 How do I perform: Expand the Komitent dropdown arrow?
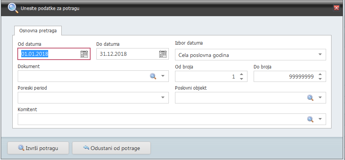(320, 119)
